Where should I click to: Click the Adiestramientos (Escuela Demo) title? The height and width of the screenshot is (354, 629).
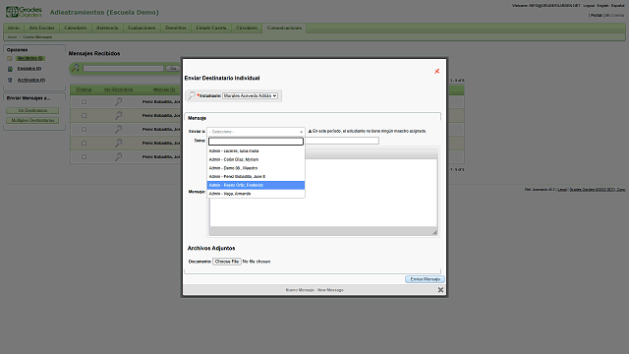104,13
